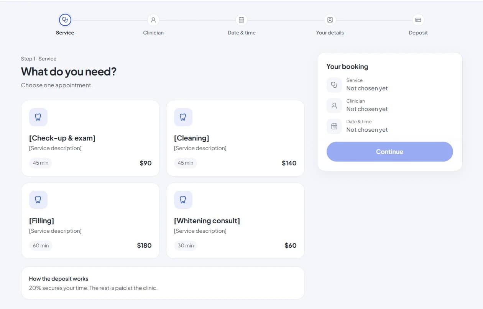Click the Choose one appointment text
The height and width of the screenshot is (309, 483).
point(57,85)
